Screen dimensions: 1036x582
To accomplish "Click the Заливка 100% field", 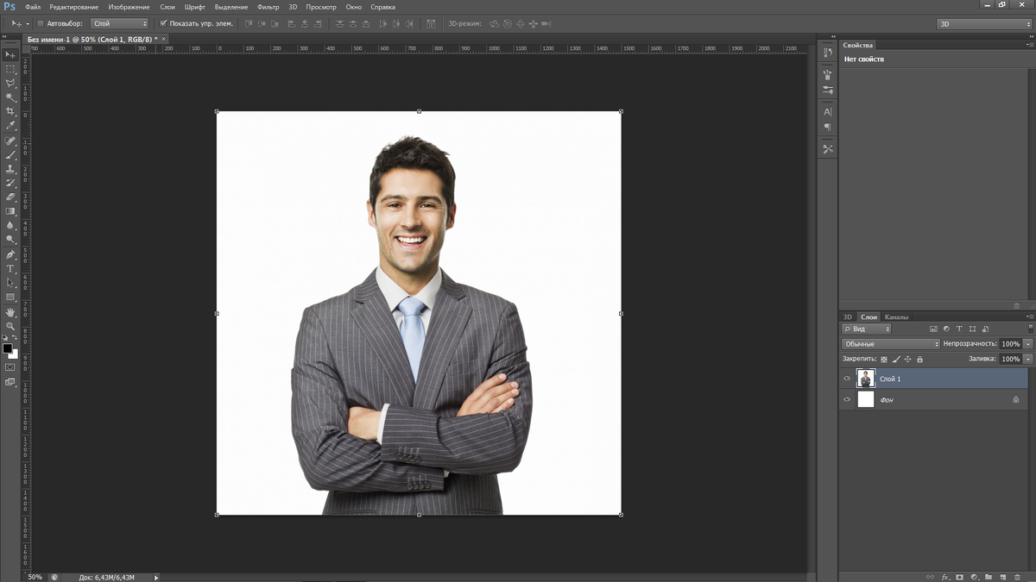I will pyautogui.click(x=1011, y=359).
